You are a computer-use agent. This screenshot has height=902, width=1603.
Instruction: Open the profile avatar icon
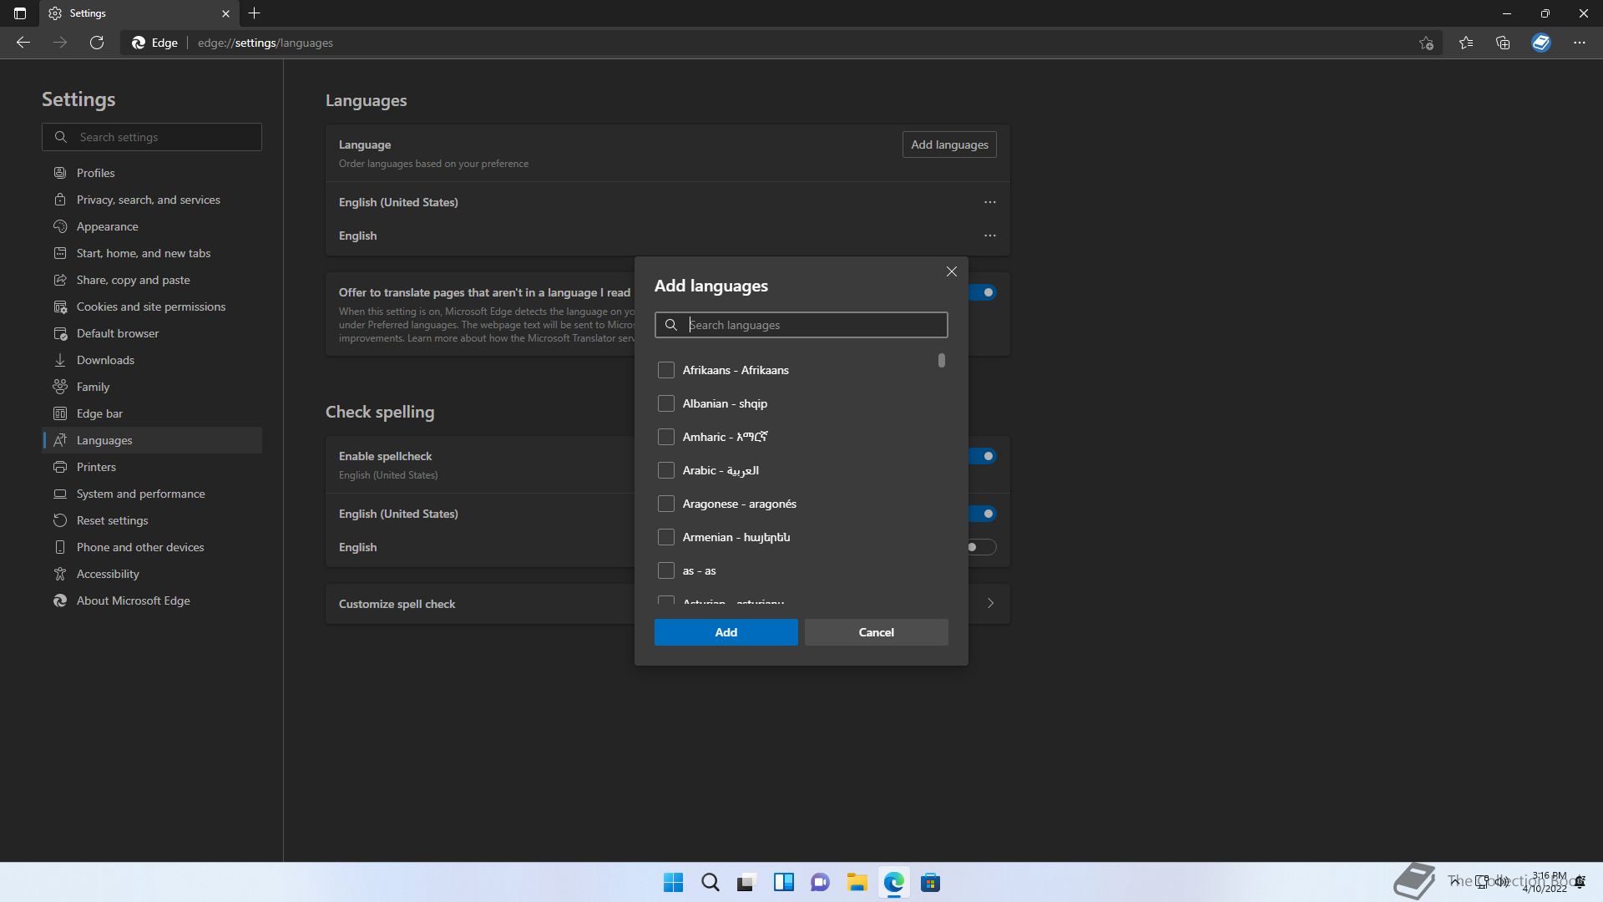click(1541, 43)
